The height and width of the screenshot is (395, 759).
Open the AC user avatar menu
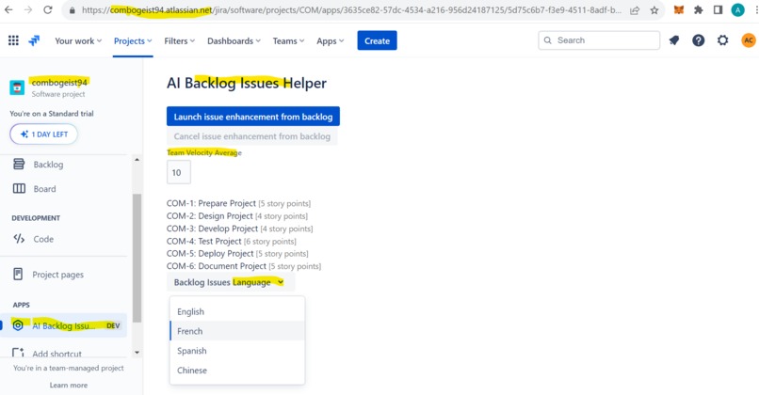click(749, 40)
